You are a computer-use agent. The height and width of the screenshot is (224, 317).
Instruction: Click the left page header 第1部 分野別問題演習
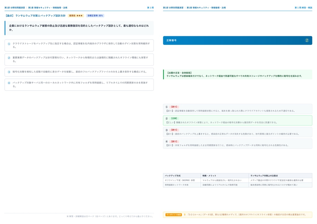[x=15, y=8]
